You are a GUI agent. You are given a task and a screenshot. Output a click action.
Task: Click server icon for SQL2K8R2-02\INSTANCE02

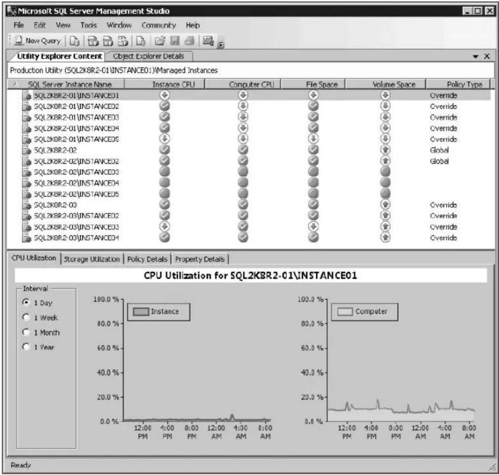[27, 161]
